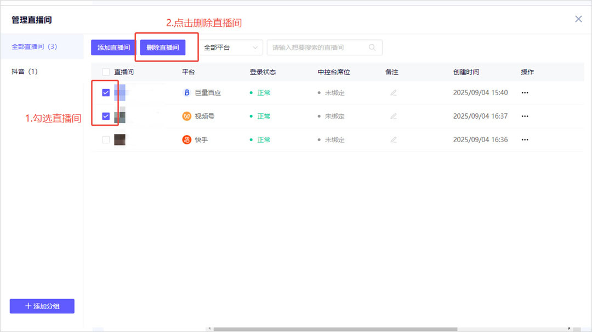592x332 pixels.
Task: Expand the 全部平台 platform dropdown
Action: click(230, 48)
